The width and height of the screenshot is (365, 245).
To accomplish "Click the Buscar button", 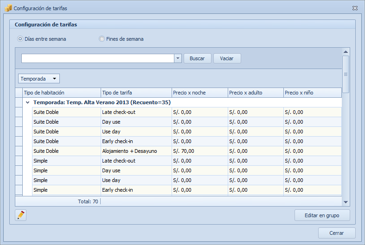I will coord(197,58).
